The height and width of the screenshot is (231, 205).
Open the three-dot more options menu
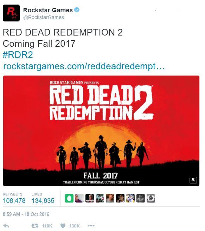(91, 225)
